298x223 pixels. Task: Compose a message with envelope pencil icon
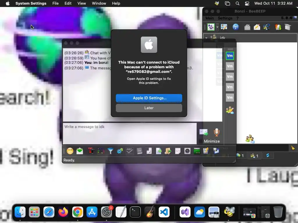257,27
